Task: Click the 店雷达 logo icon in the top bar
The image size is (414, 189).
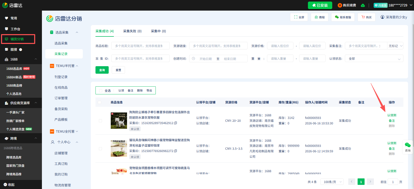Action: coord(5,5)
